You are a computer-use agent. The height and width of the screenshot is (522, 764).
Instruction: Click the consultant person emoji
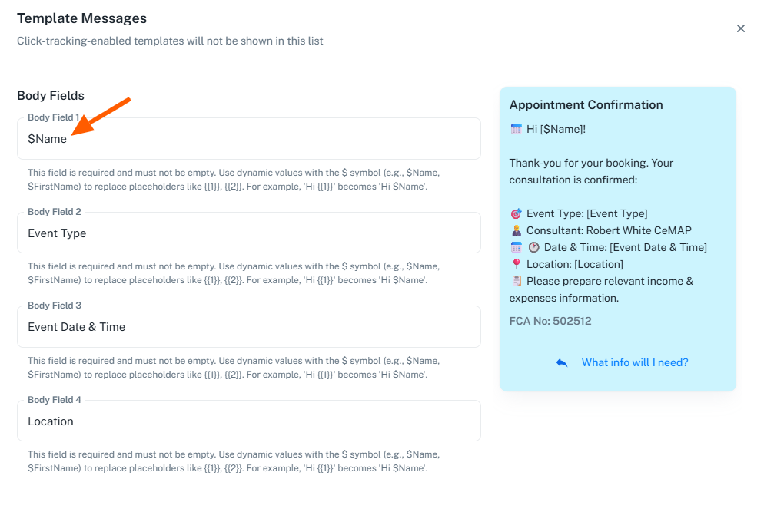click(x=517, y=230)
